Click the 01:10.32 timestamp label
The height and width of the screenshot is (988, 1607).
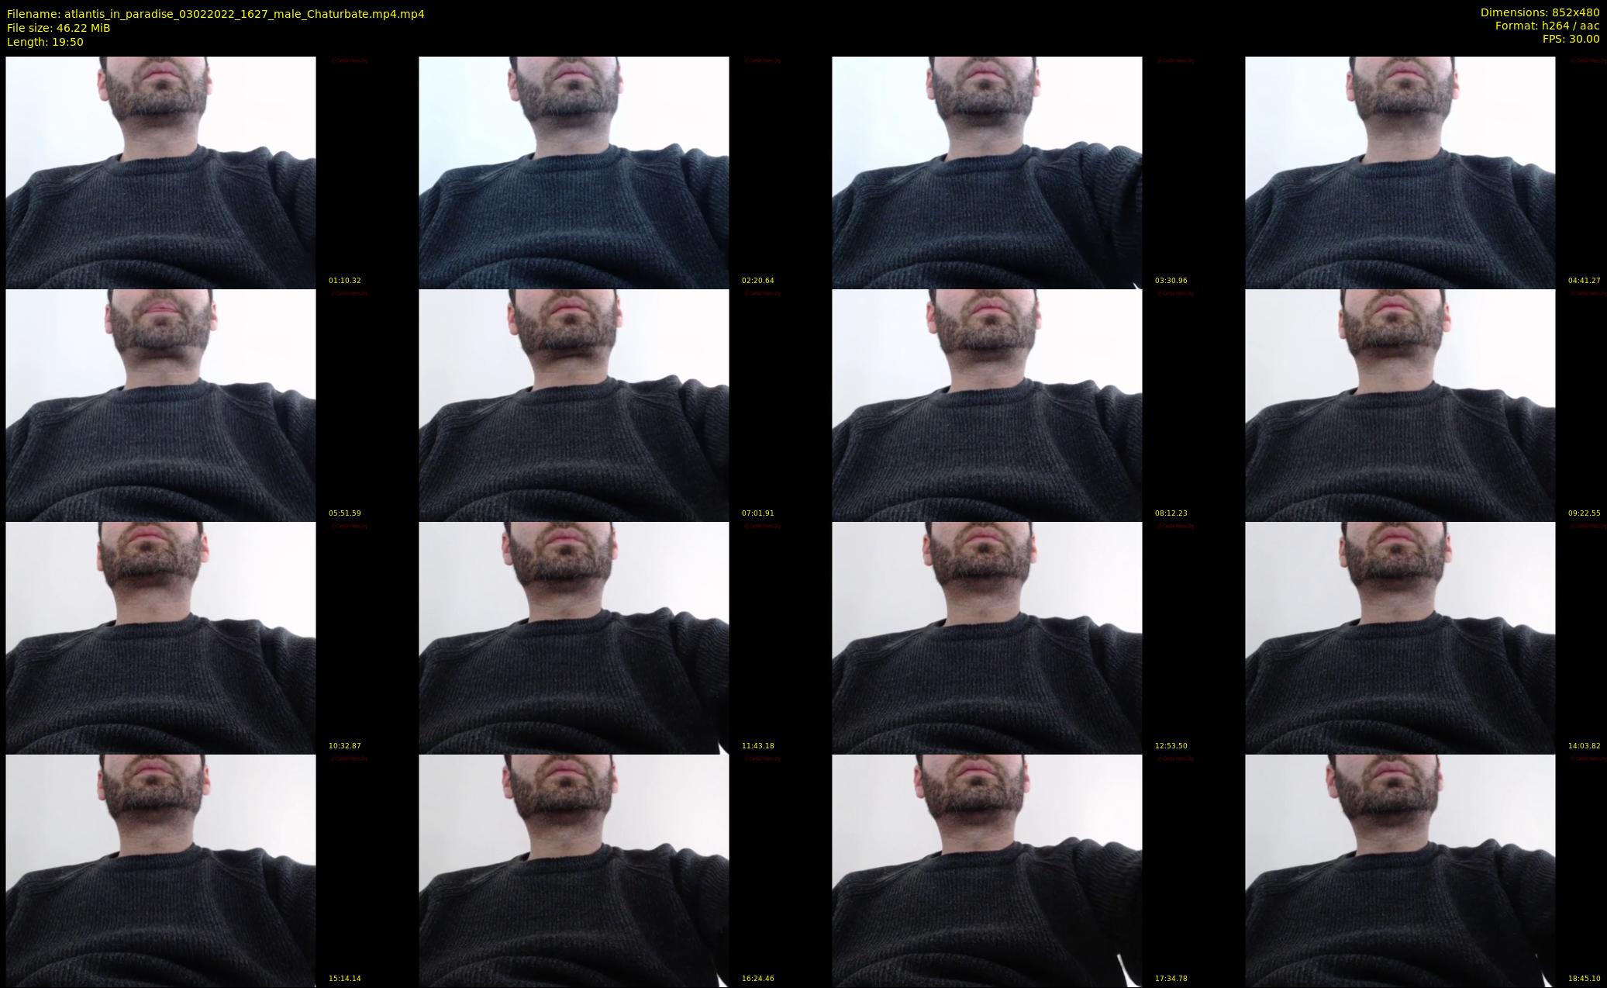(344, 281)
